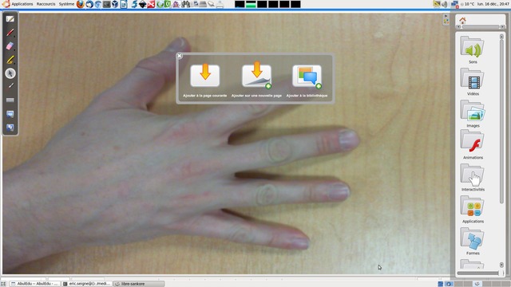Activate the arrow selector tool
This screenshot has height=287, width=511.
click(10, 73)
